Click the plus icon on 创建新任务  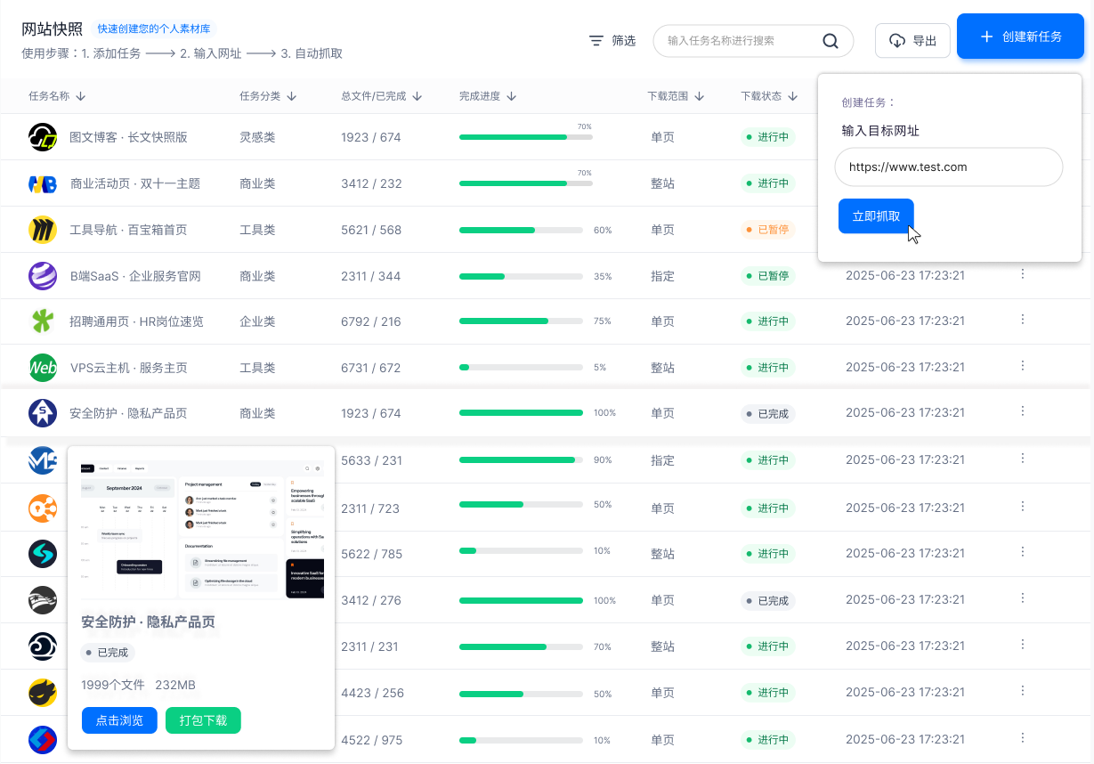click(x=985, y=37)
